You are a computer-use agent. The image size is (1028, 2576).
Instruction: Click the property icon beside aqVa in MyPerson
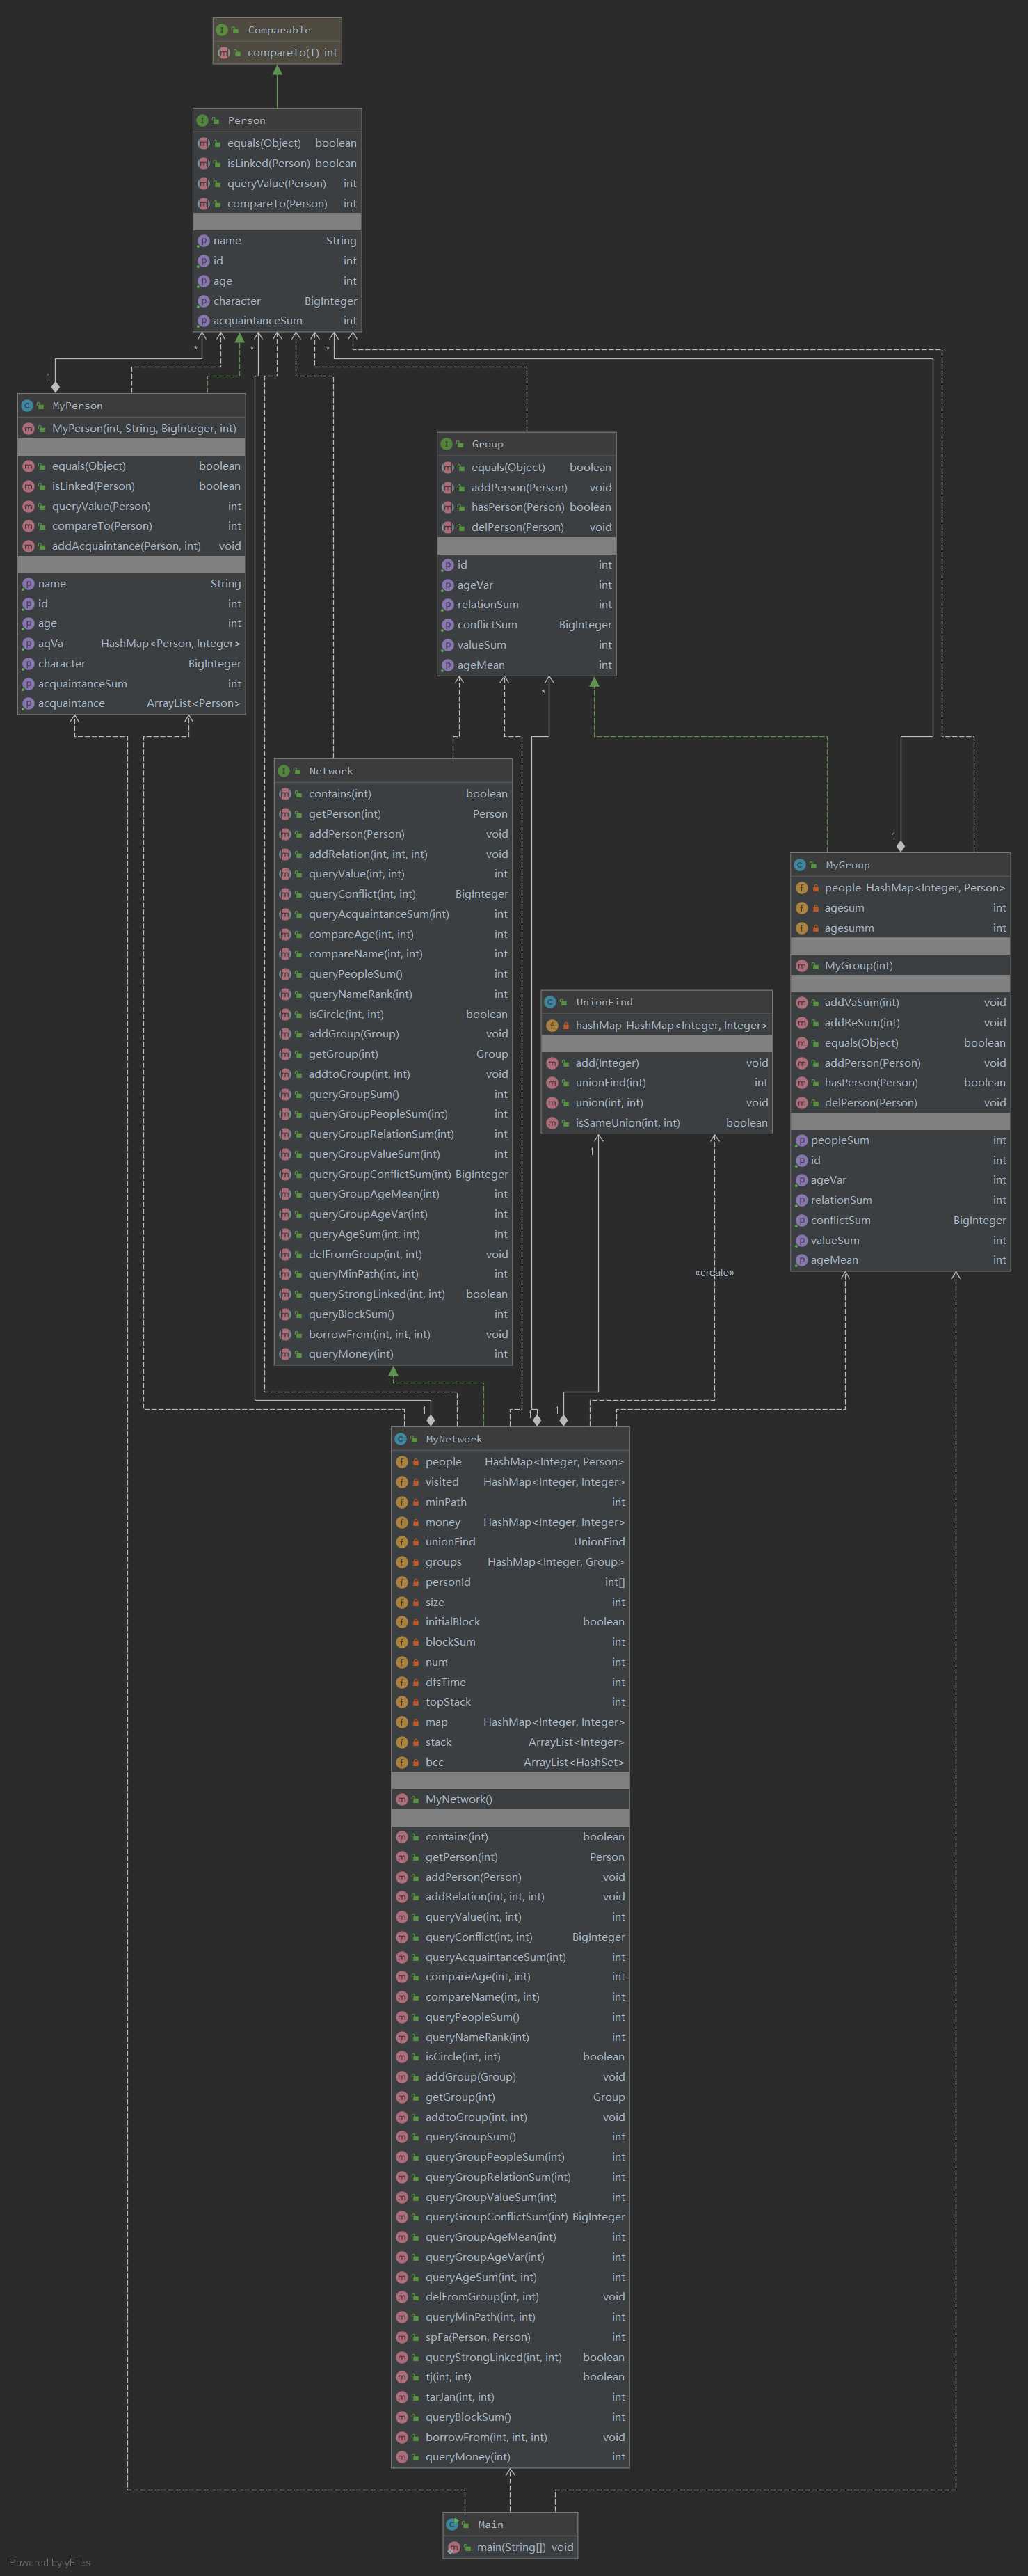click(28, 644)
